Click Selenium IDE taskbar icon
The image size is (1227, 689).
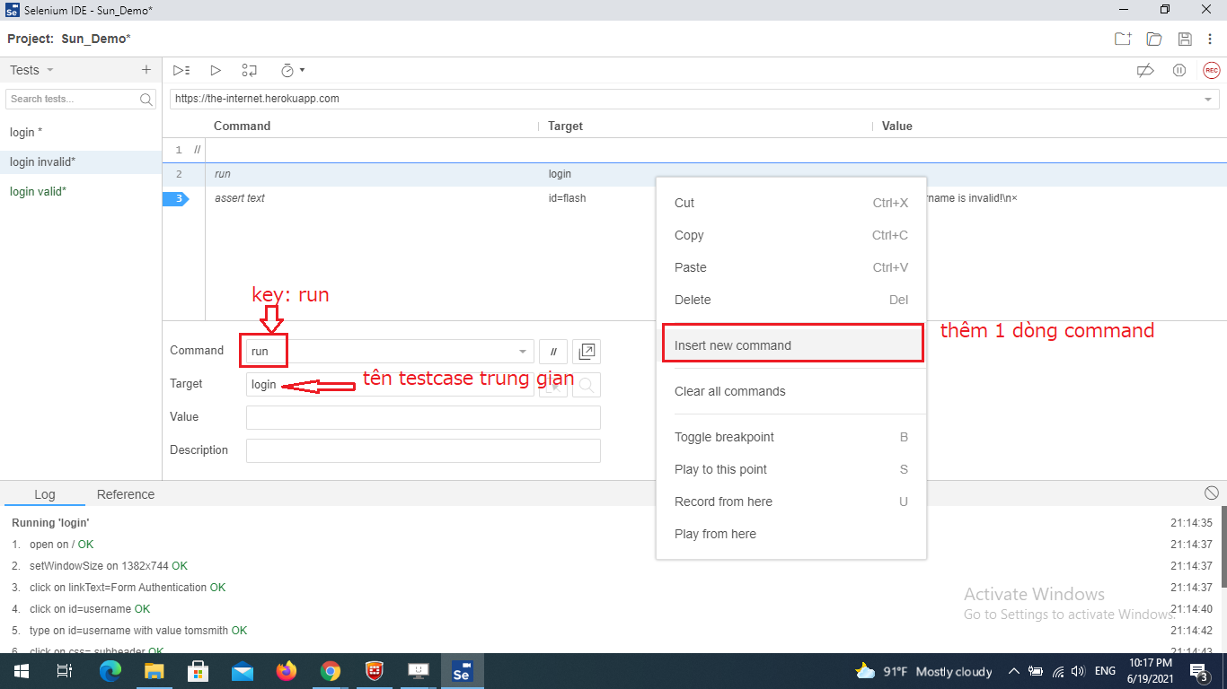click(x=462, y=671)
